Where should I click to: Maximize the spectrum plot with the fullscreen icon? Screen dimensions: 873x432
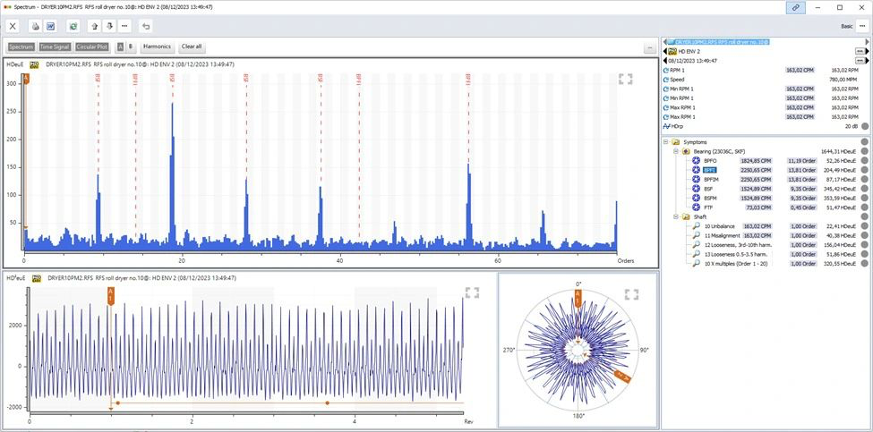tap(625, 79)
